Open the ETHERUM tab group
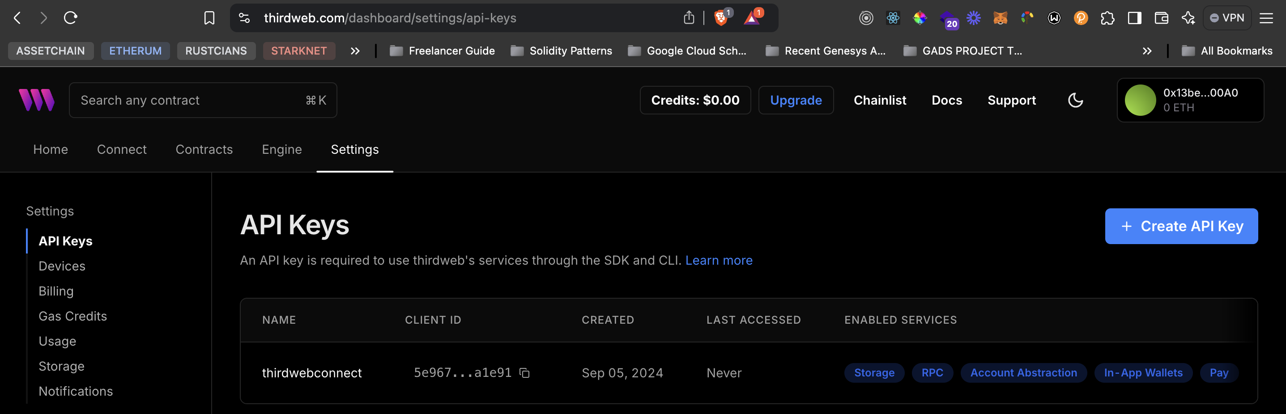The width and height of the screenshot is (1286, 414). (135, 51)
